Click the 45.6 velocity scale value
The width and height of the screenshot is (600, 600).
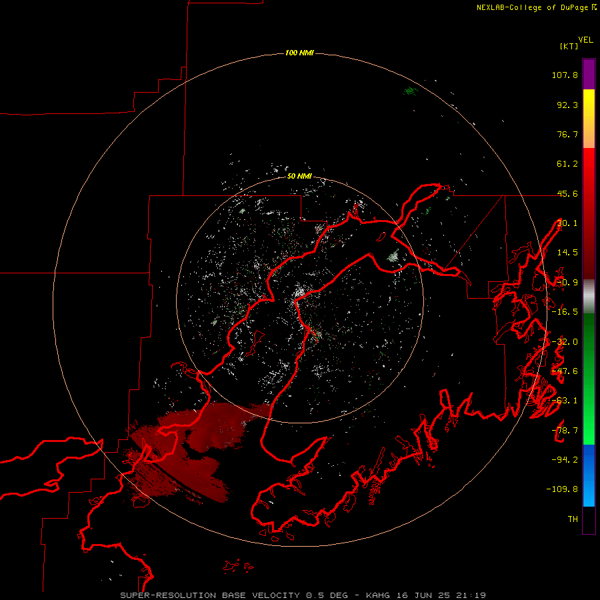coord(567,193)
